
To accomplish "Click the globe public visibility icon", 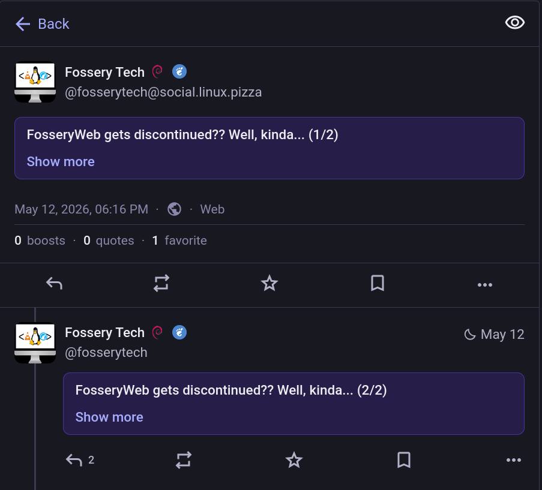I will coord(174,209).
